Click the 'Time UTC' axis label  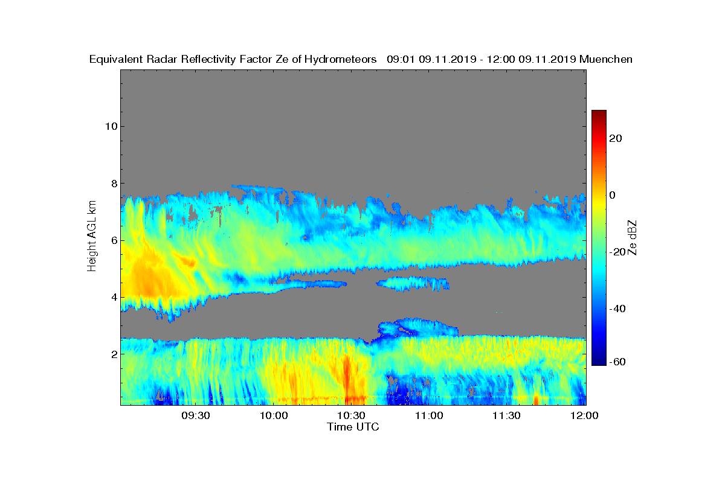coord(353,427)
